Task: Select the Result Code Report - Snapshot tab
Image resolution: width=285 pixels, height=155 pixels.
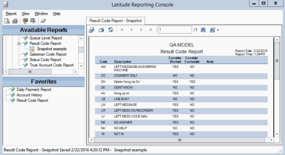Action: tap(116, 21)
